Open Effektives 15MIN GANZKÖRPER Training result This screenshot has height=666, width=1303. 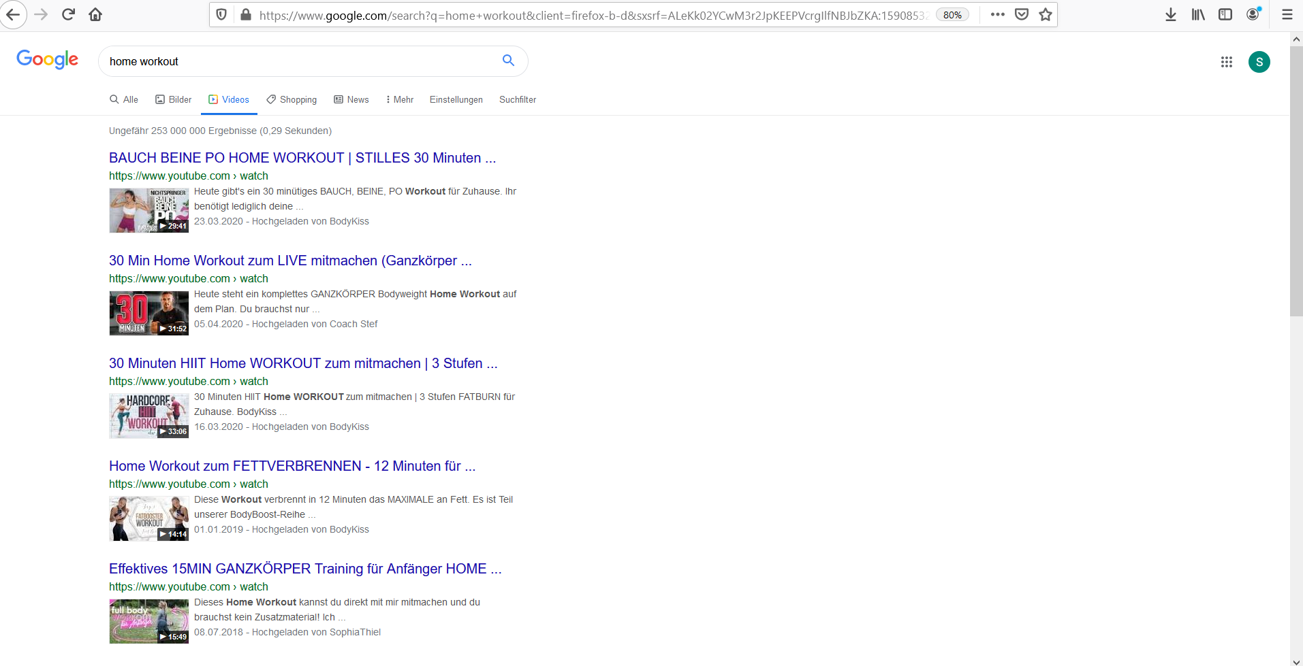click(x=305, y=569)
